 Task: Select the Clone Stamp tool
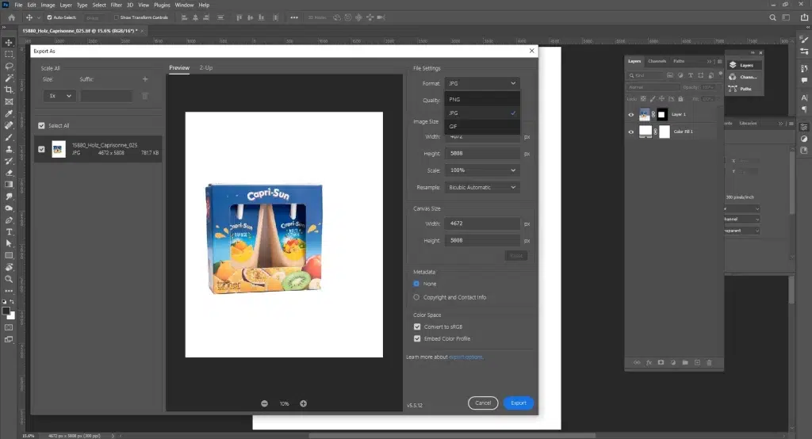pos(9,149)
